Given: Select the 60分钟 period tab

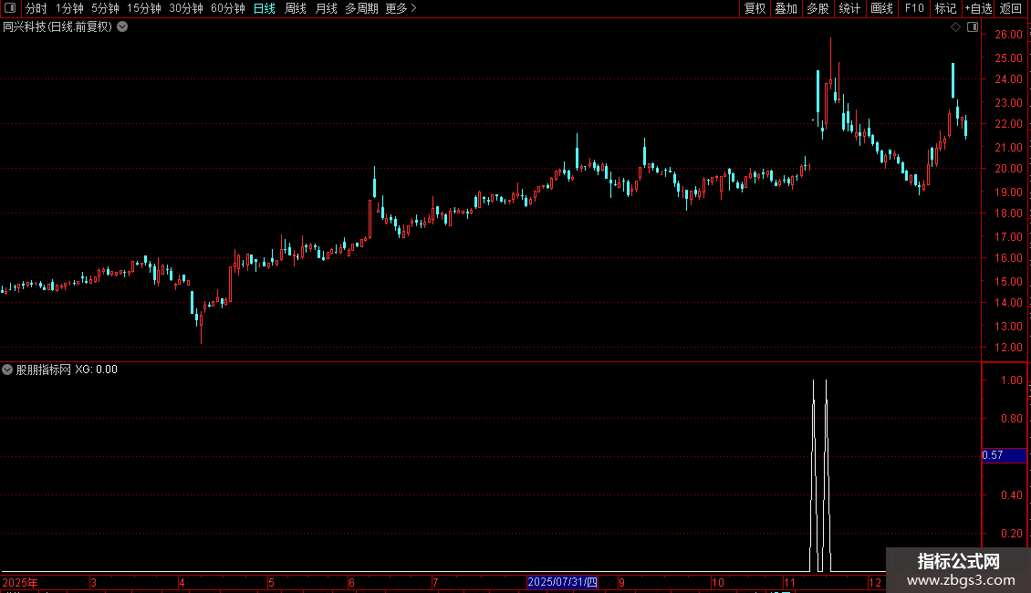Looking at the screenshot, I should tap(228, 8).
